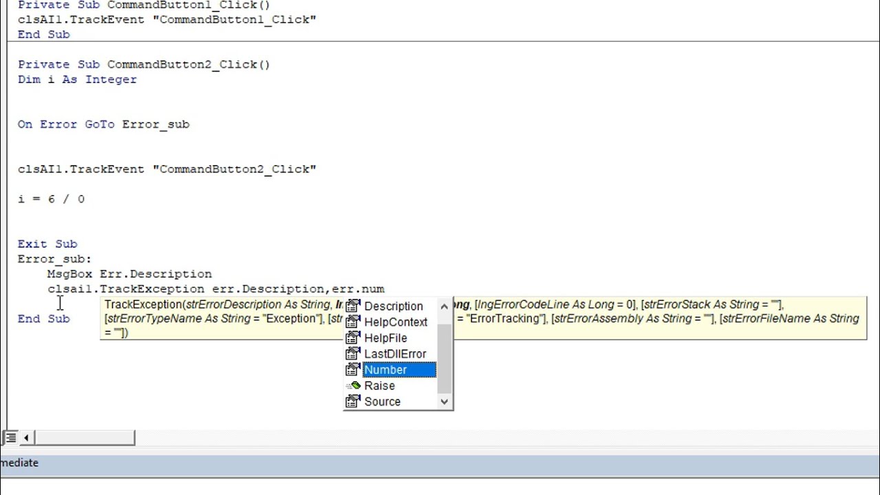The width and height of the screenshot is (880, 495).
Task: Click 'Private Sub CommandButton2_Click()' line
Action: pos(144,65)
